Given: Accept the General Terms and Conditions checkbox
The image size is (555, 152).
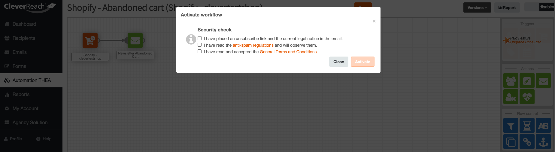Looking at the screenshot, I should (x=199, y=51).
